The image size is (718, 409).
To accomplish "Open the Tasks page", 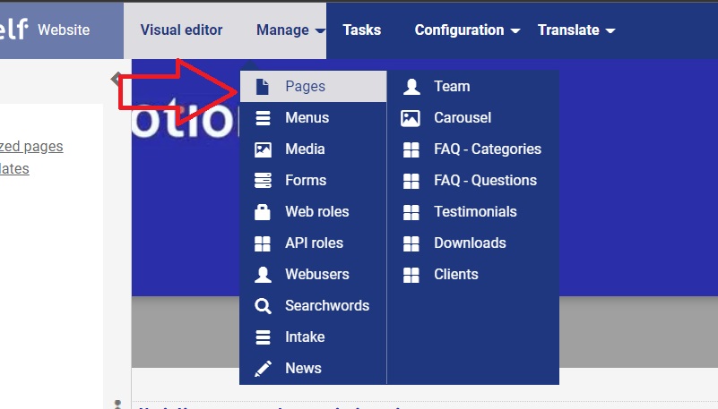I will click(x=361, y=30).
